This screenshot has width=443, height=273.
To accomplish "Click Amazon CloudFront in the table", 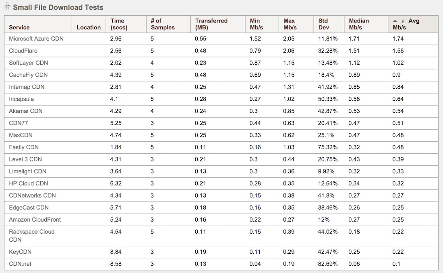I will pos(35,220).
